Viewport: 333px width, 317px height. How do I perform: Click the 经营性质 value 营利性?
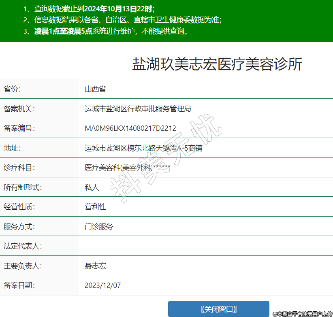(x=95, y=206)
